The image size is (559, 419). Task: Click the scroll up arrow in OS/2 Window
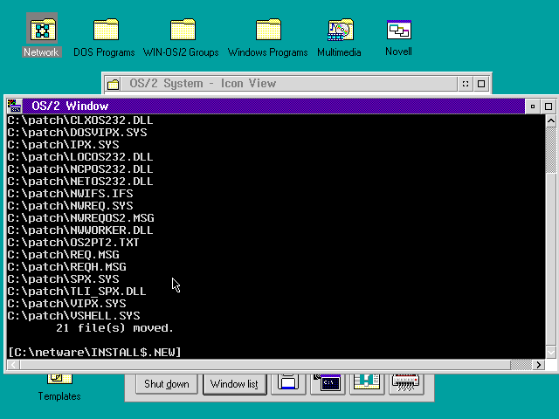tap(551, 121)
